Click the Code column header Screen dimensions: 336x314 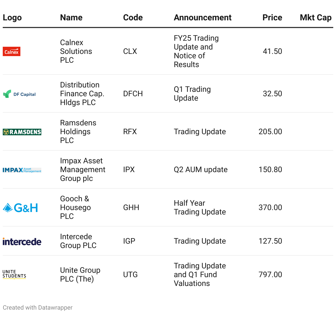click(x=133, y=18)
